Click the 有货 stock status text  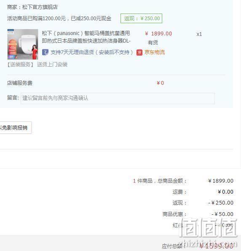click(153, 43)
